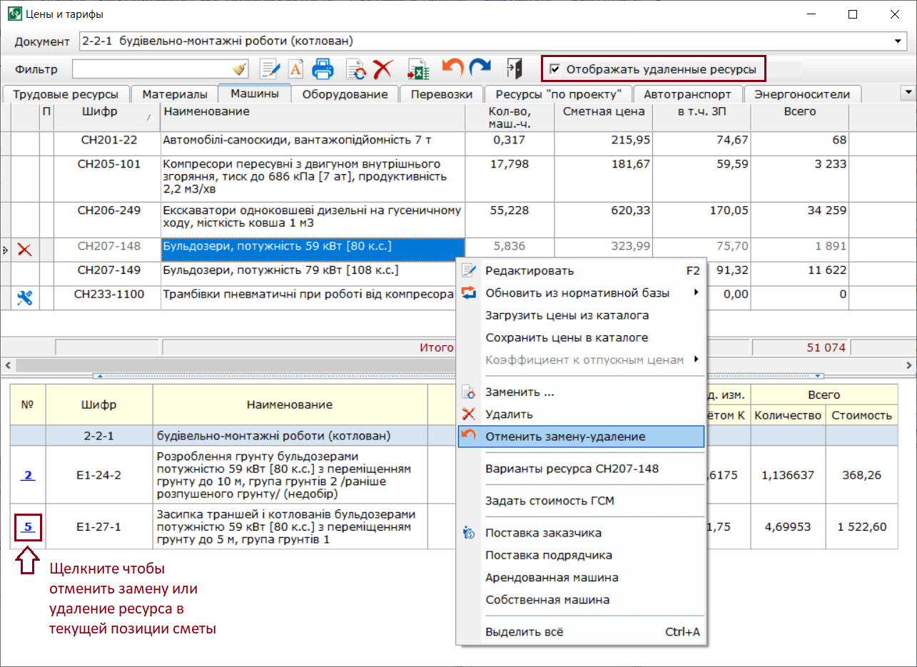Click the orange undo arrow icon
Viewport: 917px width, 667px height.
[x=452, y=68]
